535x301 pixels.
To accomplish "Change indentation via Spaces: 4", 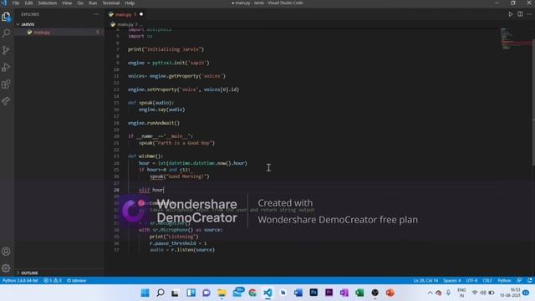I will 451,281.
